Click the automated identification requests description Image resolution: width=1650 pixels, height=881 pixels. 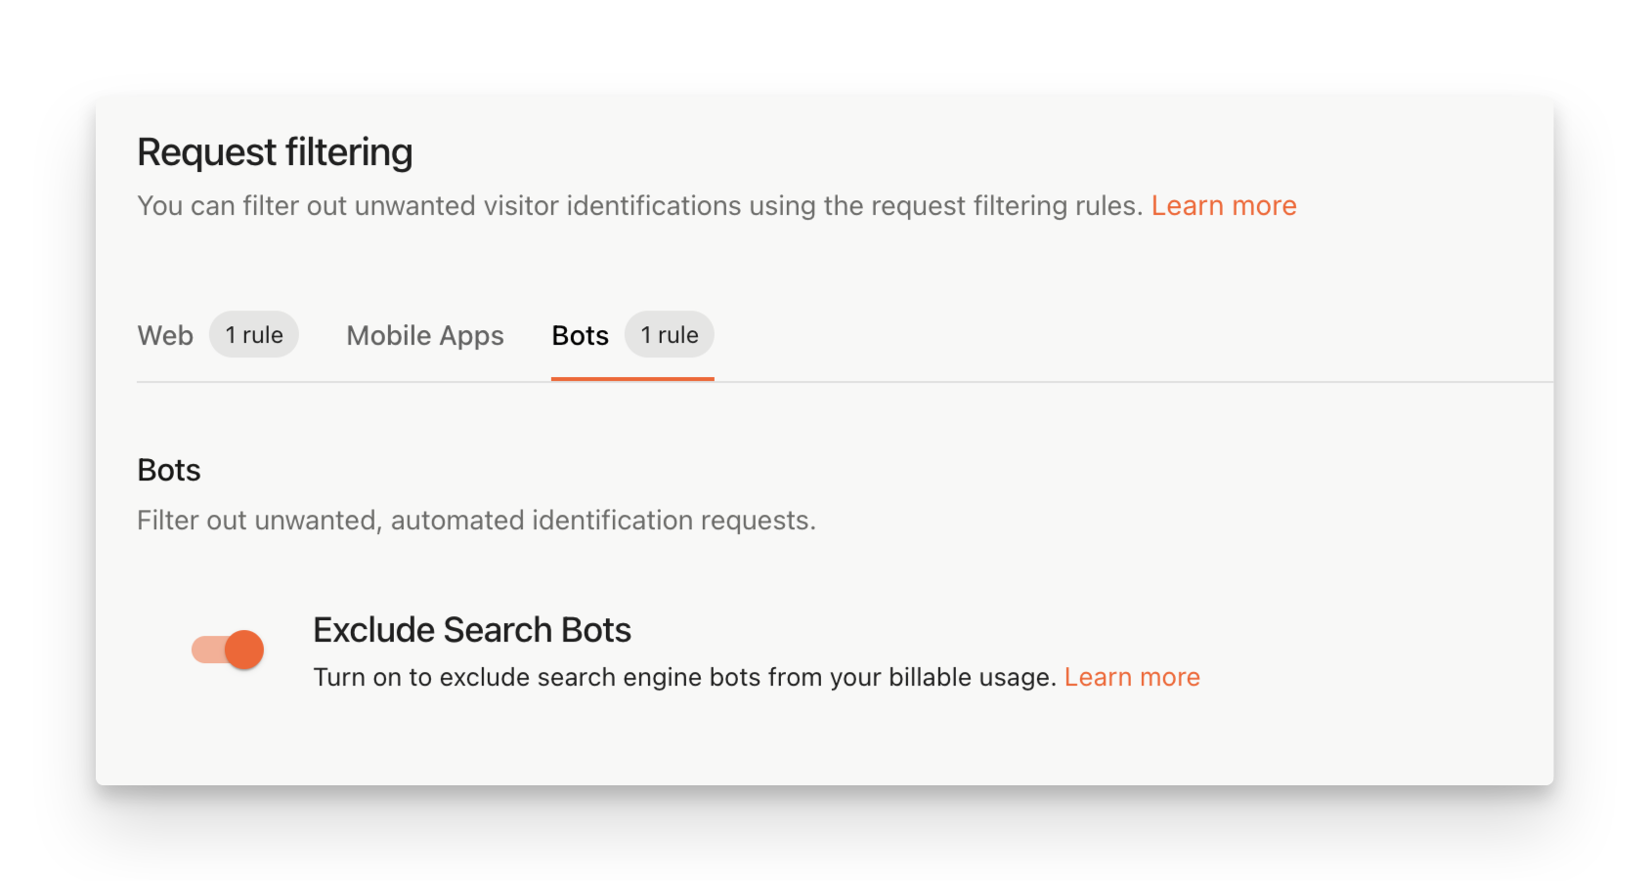(x=475, y=520)
